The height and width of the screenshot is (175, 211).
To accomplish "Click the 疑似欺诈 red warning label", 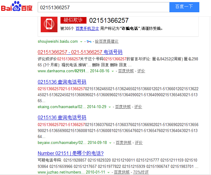I will tap(73, 20).
